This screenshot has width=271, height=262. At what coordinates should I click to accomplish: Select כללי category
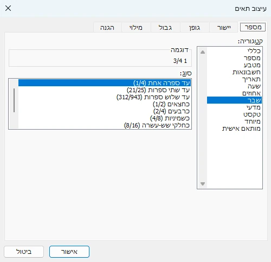(234, 51)
